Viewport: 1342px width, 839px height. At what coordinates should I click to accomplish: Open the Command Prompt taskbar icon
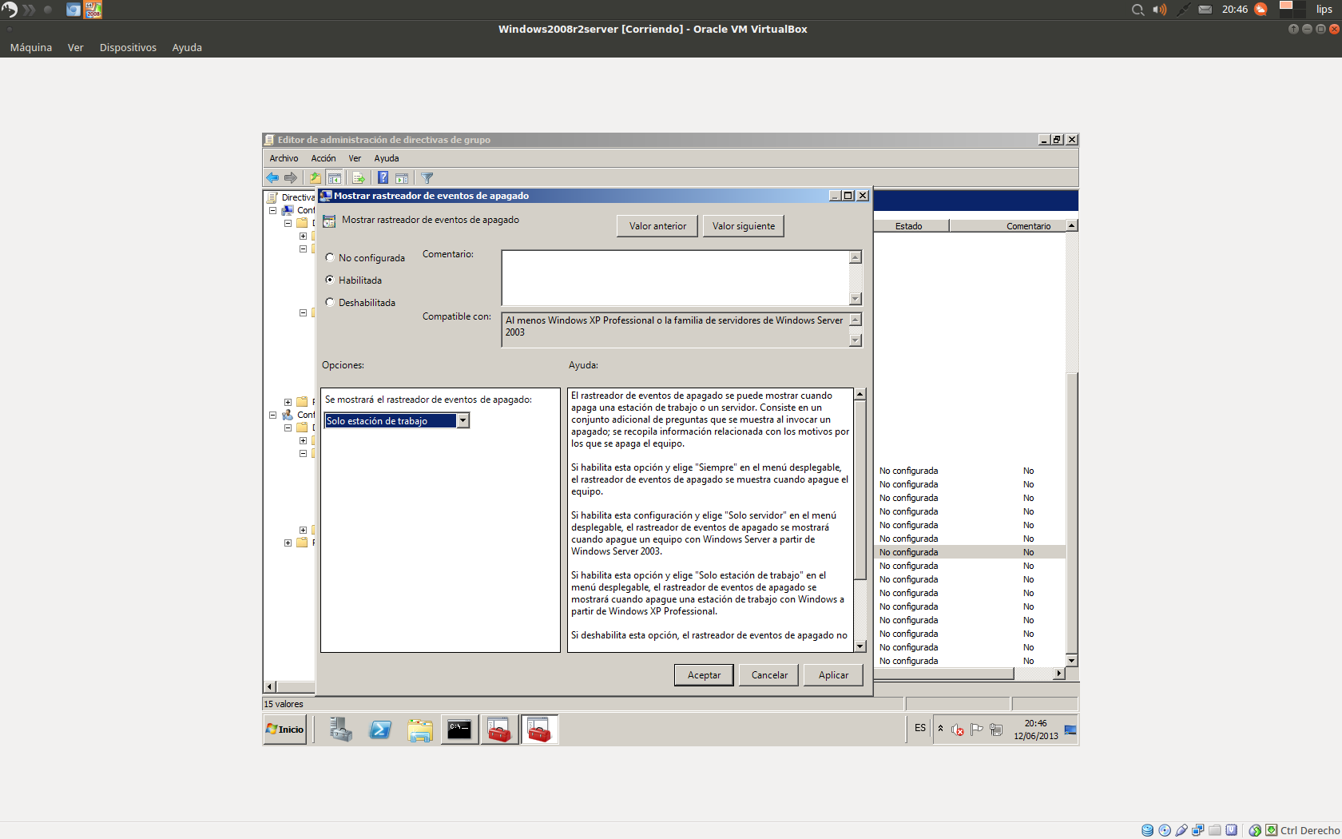459,730
